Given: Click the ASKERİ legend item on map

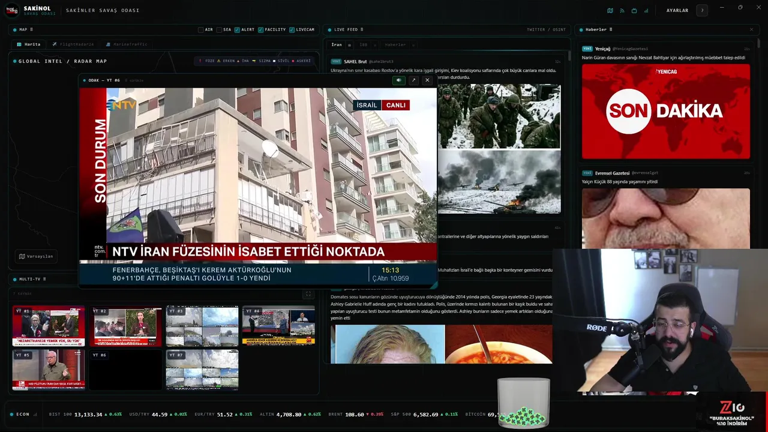Looking at the screenshot, I should point(301,61).
